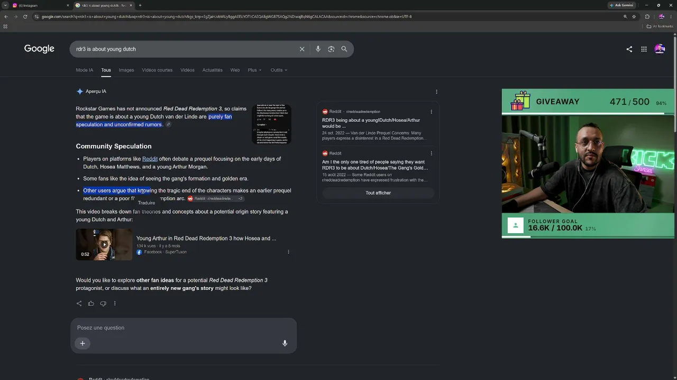Click the 'Aperçu IA' label

click(96, 91)
